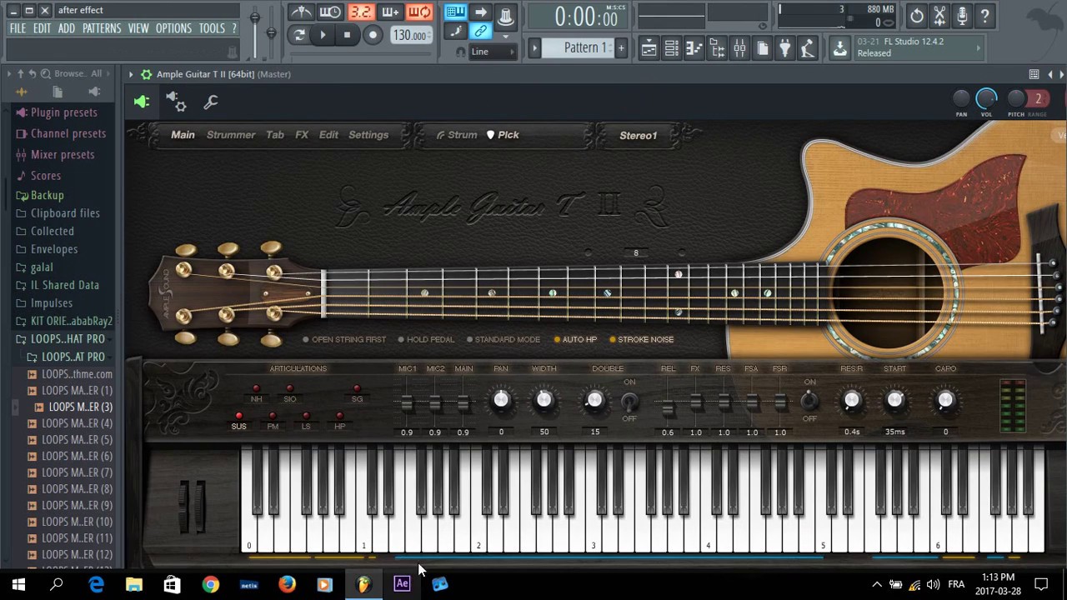
Task: Add new pattern with plus button
Action: tap(620, 47)
